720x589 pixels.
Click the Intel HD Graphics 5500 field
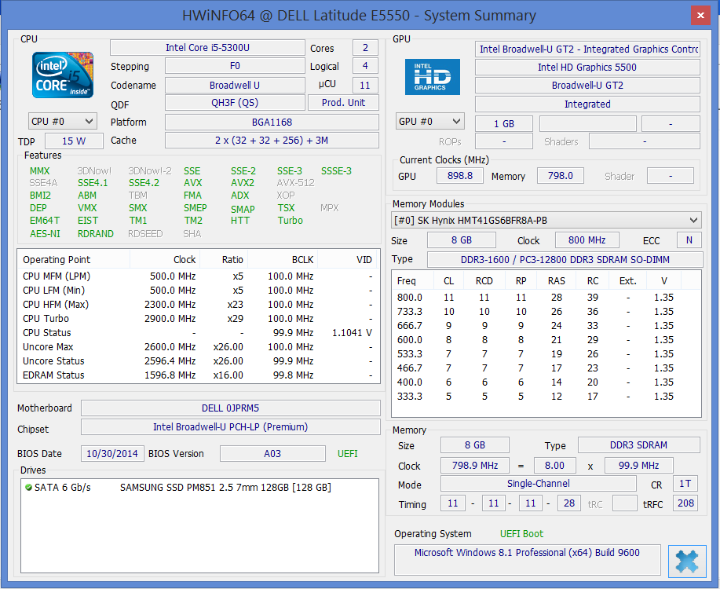click(587, 67)
